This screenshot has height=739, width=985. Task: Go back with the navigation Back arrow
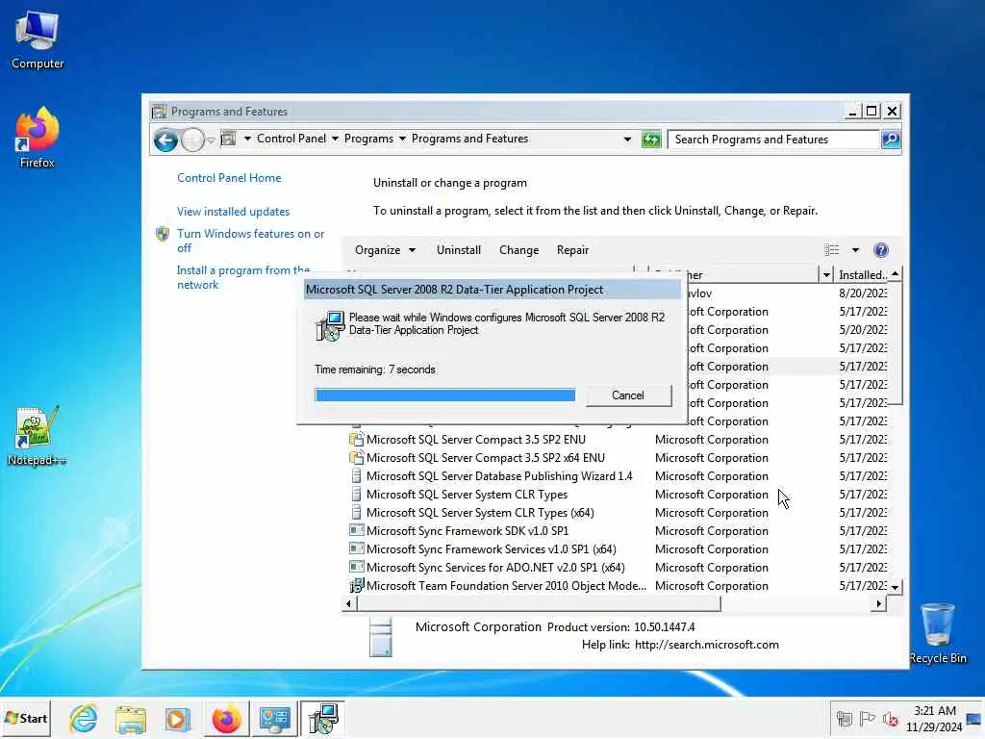tap(165, 140)
